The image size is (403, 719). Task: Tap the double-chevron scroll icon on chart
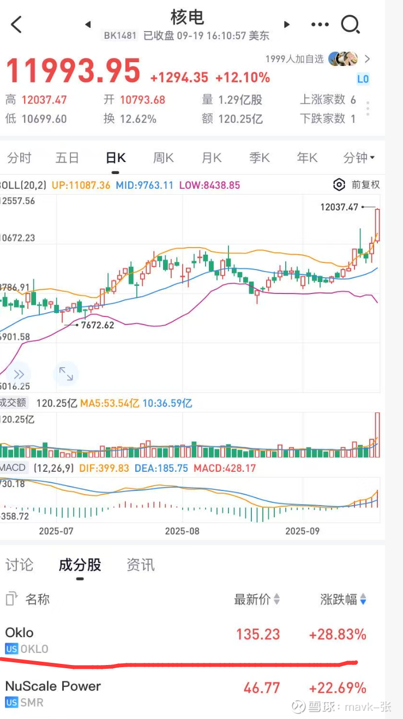pos(19,374)
